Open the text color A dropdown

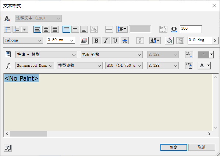pyautogui.click(x=204, y=66)
